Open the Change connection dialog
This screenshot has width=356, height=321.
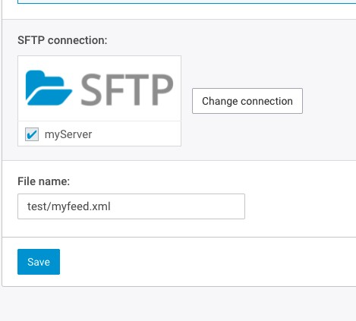[x=247, y=101]
